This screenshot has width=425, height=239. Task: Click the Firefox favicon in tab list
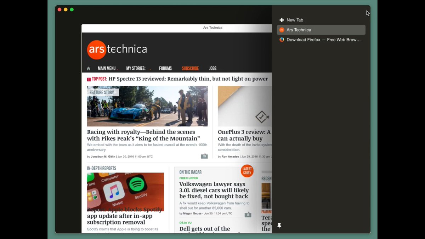click(x=282, y=40)
